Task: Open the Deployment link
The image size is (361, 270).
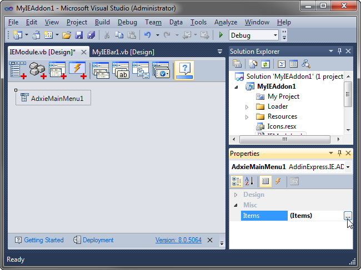Action: [98, 240]
